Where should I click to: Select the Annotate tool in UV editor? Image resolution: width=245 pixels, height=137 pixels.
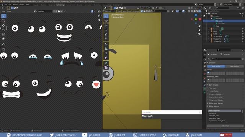[3, 44]
